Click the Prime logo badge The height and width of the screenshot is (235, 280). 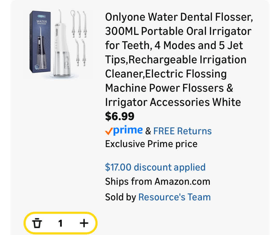tap(128, 130)
